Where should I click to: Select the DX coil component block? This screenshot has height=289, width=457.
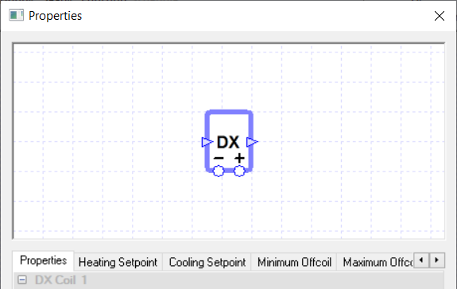point(229,141)
